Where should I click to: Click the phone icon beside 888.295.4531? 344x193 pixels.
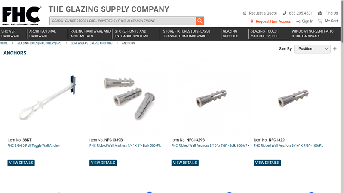[x=284, y=13]
